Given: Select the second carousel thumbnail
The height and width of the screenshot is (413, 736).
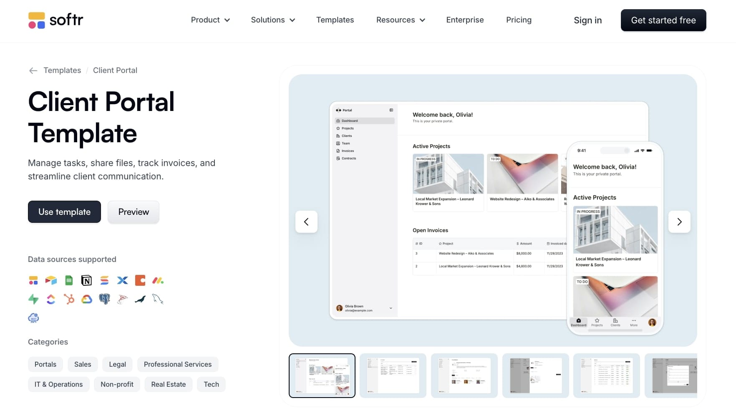Looking at the screenshot, I should (x=393, y=375).
